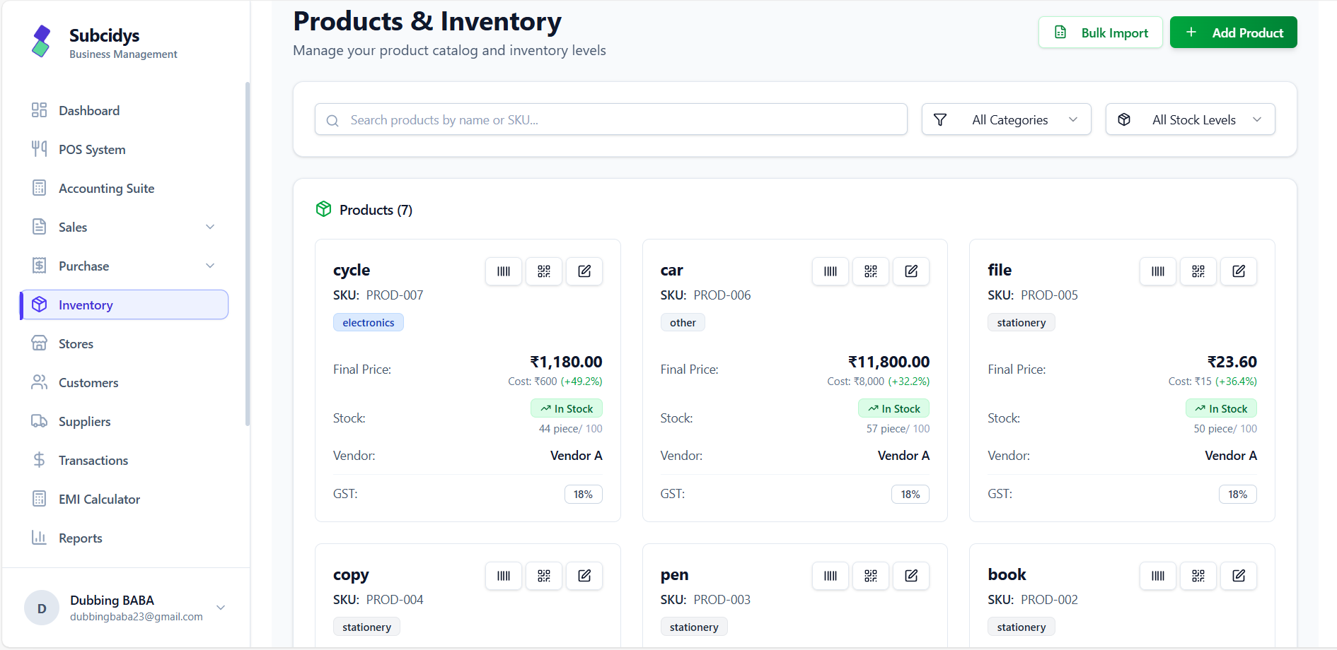1337x650 pixels.
Task: Click stationery tag on file card
Action: tap(1021, 323)
